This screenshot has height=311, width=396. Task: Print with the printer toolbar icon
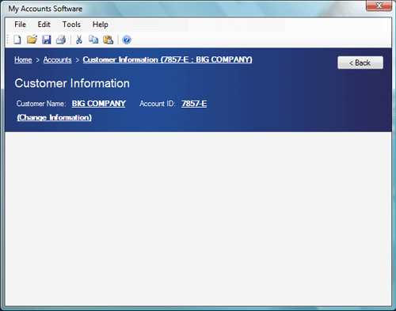(61, 40)
